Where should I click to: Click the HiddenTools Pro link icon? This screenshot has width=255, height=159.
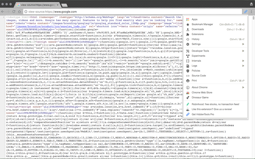click(x=188, y=114)
